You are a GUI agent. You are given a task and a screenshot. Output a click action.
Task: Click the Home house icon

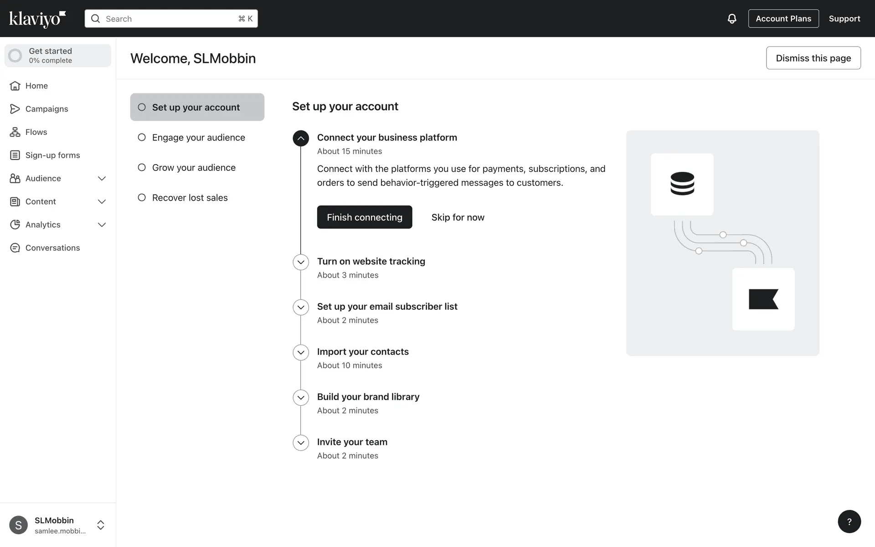pos(15,86)
